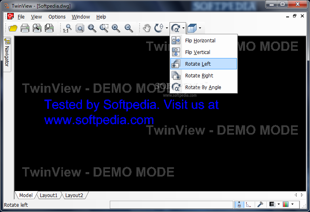310x212 pixels.
Task: Toggle the magnet snap button in status bar
Action: (x=239, y=204)
